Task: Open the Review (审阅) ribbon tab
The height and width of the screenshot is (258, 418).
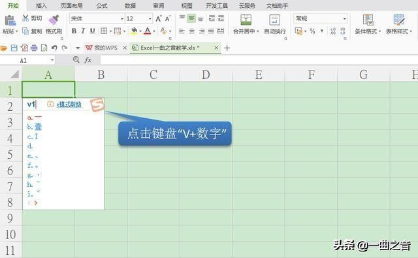Action: coord(159,6)
